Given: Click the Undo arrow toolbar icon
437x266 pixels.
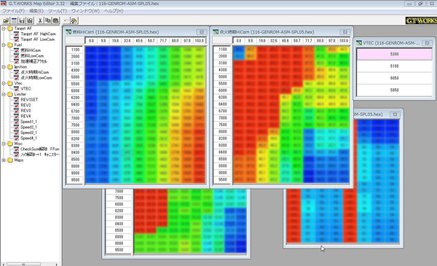Looking at the screenshot, I should [66, 20].
